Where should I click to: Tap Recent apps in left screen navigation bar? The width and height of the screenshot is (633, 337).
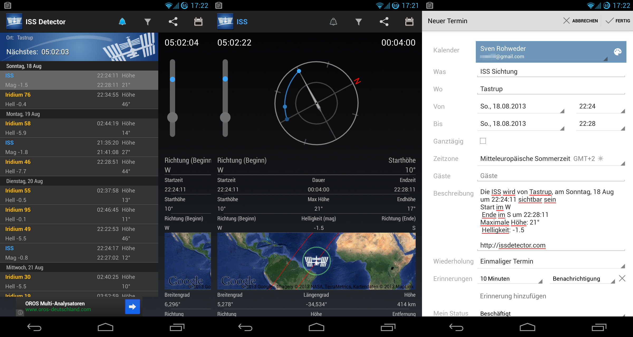[177, 327]
